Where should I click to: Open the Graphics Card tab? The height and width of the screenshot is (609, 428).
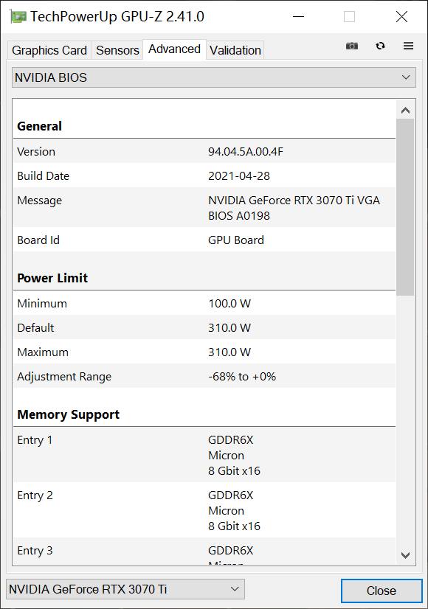click(48, 49)
